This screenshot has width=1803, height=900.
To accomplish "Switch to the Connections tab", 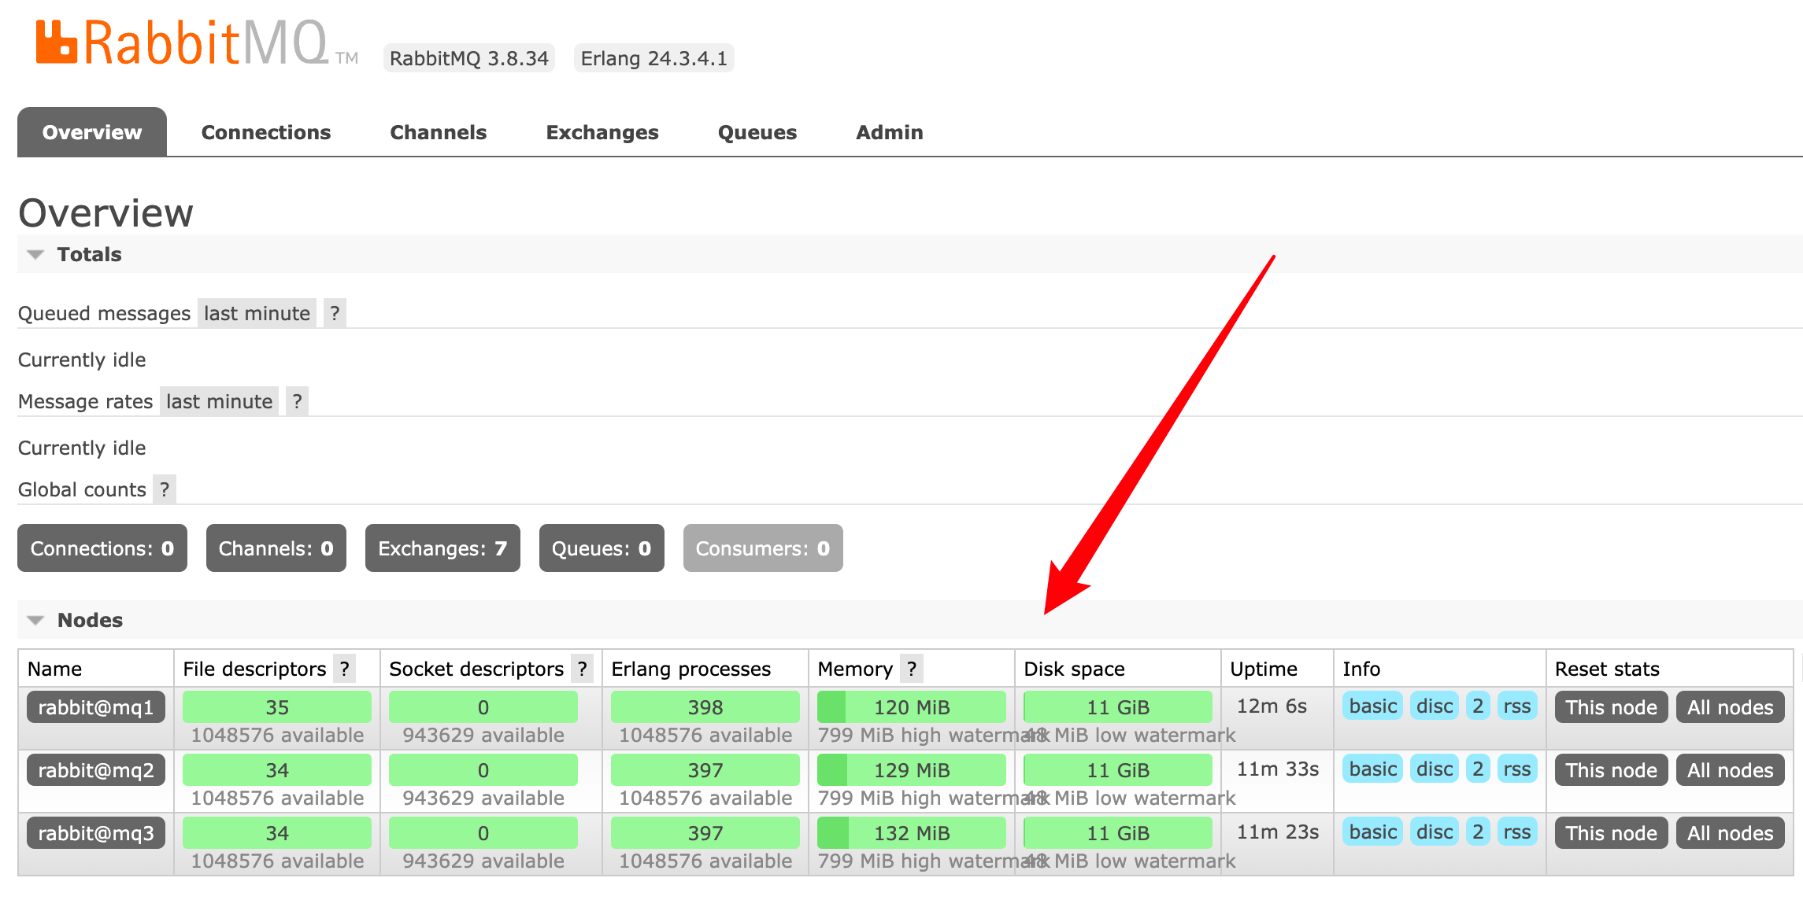I will pyautogui.click(x=266, y=132).
